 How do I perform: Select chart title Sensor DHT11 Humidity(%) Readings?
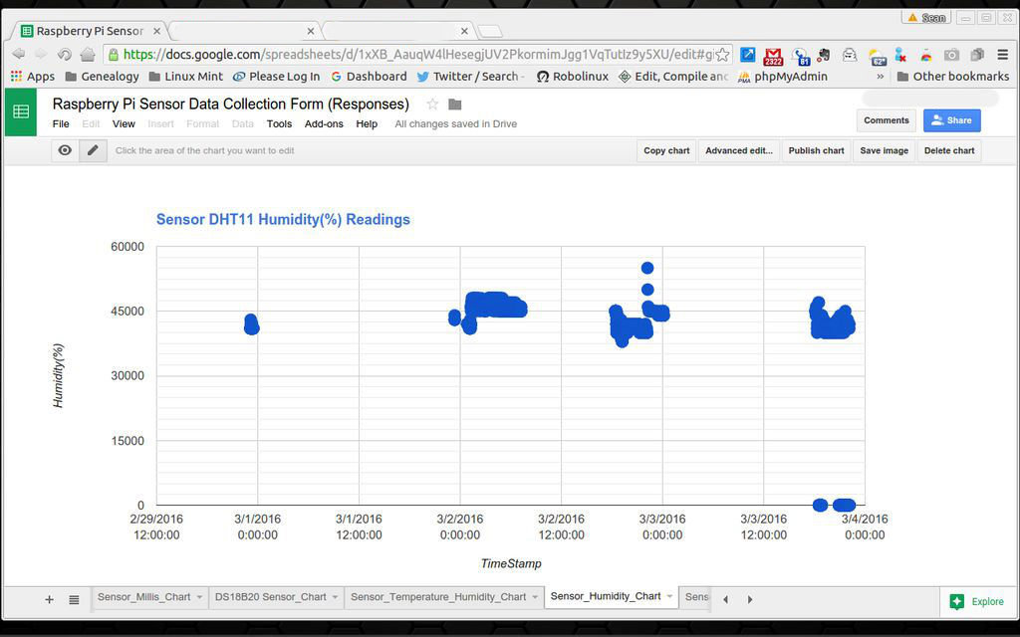click(x=283, y=220)
